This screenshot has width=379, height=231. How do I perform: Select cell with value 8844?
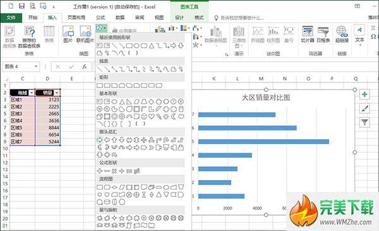tap(47, 128)
